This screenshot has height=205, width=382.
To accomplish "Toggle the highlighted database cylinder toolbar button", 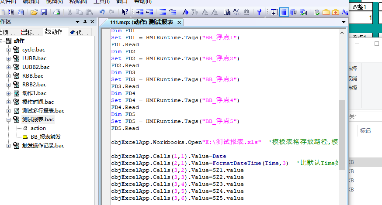I will click(x=284, y=12).
